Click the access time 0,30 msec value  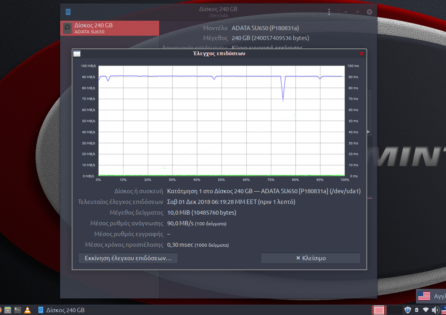pyautogui.click(x=180, y=245)
